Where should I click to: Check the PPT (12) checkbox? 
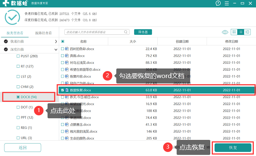[x=18, y=118]
